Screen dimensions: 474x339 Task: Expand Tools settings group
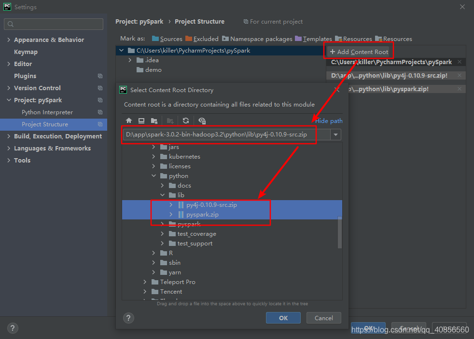pyautogui.click(x=9, y=160)
